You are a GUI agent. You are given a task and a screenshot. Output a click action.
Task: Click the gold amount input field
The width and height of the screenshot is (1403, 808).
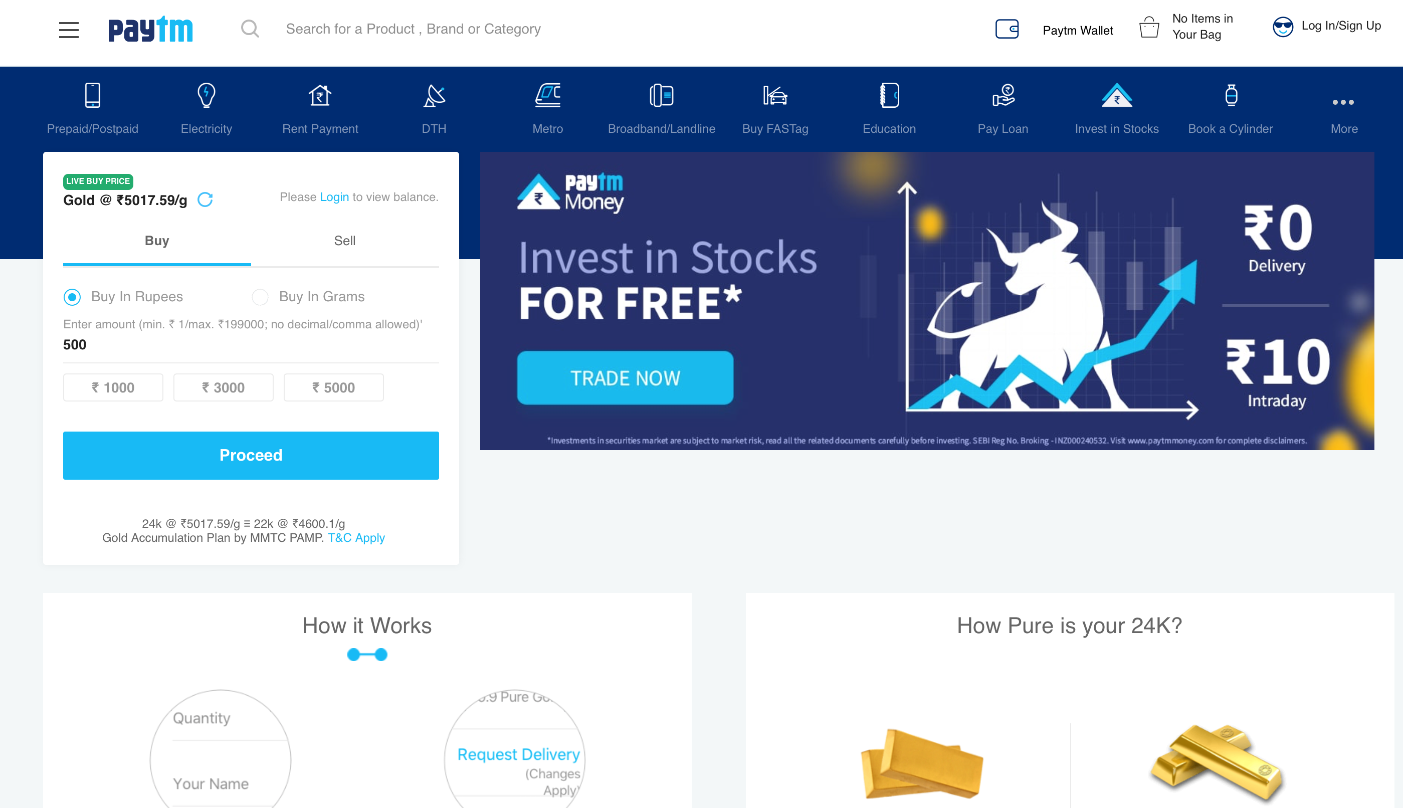pyautogui.click(x=251, y=345)
